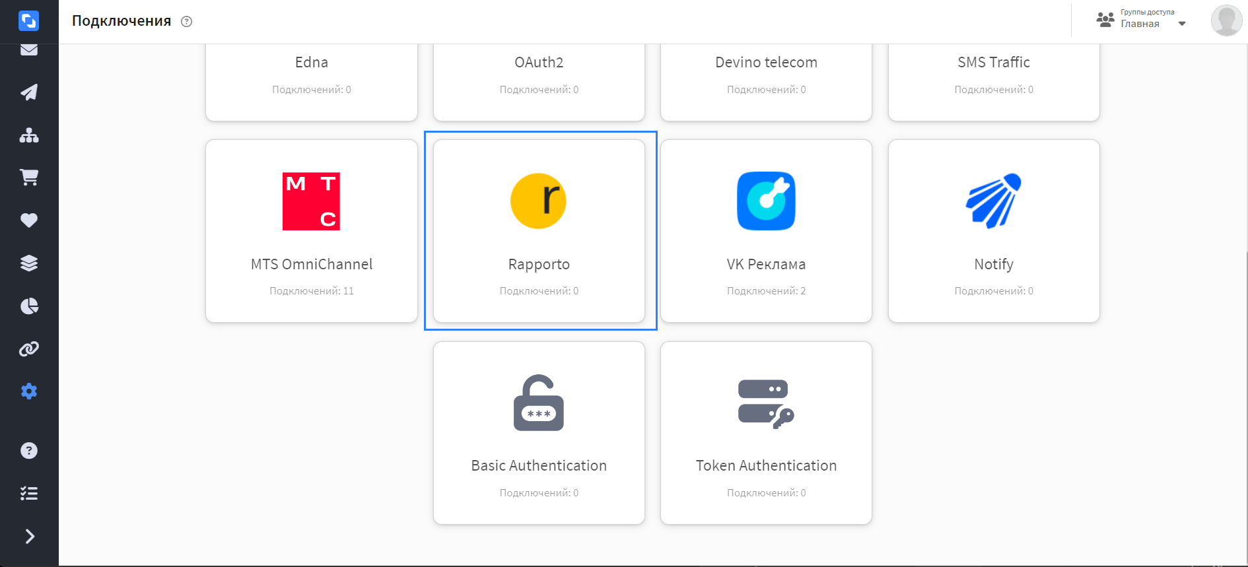Click the Notify shuttlecock logo
This screenshot has width=1248, height=567.
click(994, 201)
